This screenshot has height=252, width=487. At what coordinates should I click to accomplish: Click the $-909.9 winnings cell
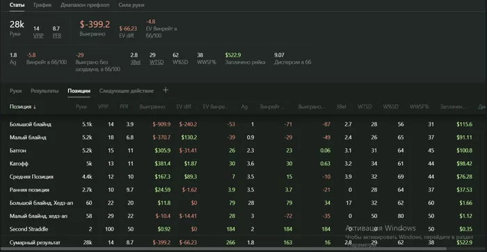[161, 124]
